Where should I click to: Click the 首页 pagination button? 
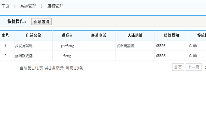tap(178, 67)
